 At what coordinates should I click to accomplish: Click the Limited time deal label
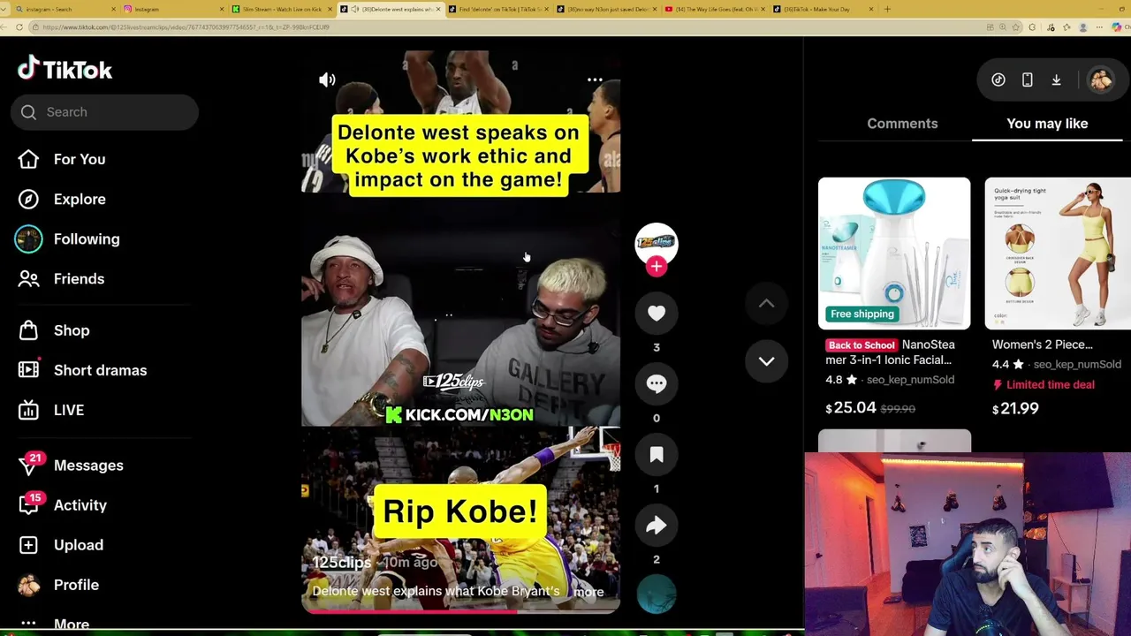[1044, 385]
